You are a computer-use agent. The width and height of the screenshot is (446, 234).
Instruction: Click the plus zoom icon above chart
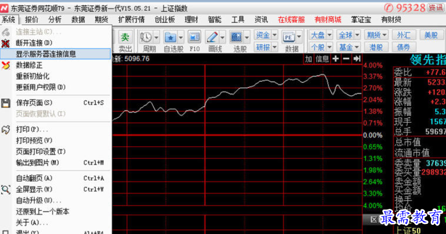point(336,59)
